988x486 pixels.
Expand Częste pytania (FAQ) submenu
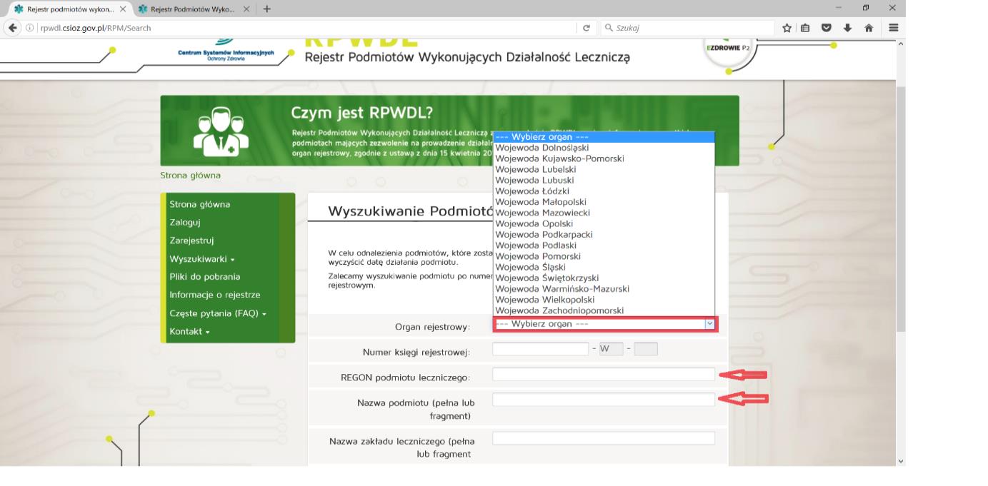click(x=218, y=313)
